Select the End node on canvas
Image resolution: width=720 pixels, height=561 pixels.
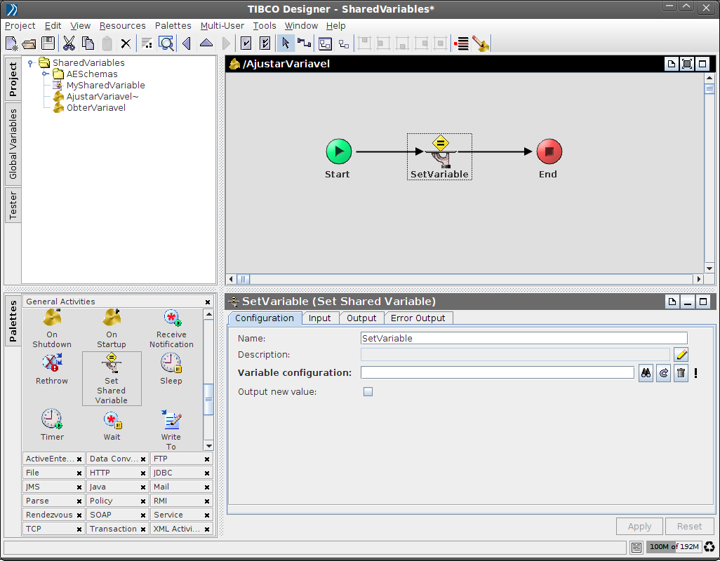[549, 151]
